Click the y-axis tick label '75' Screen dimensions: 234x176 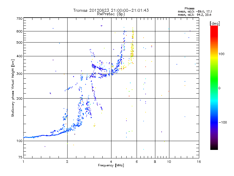(x=20, y=157)
